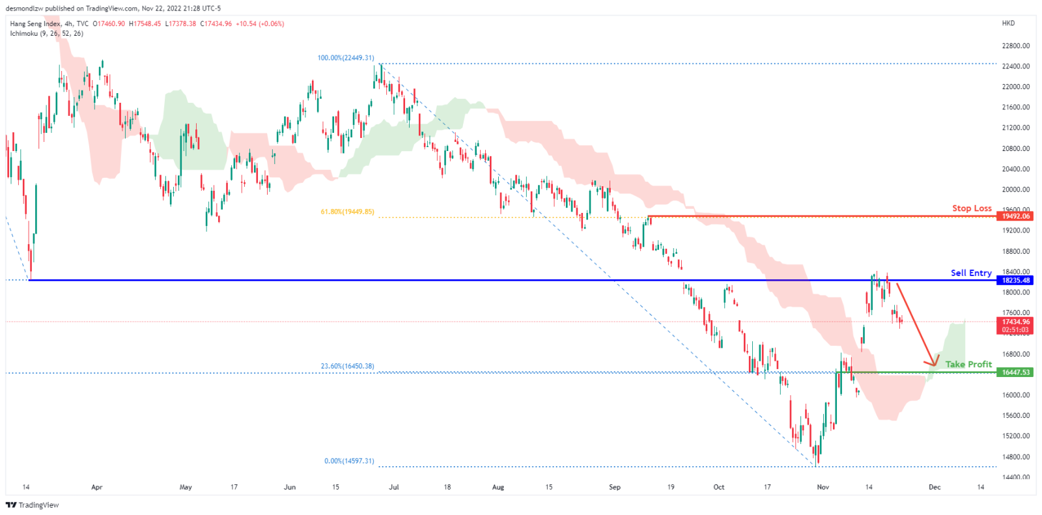Click the blue 18235.48 price tag
The height and width of the screenshot is (515, 1042).
[x=1015, y=281]
